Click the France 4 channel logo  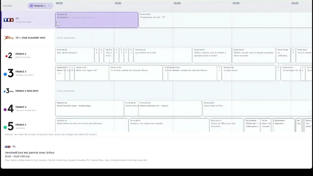click(x=8, y=109)
